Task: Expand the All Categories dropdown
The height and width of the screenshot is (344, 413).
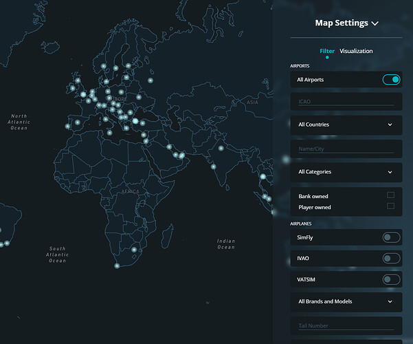Action: pyautogui.click(x=345, y=172)
